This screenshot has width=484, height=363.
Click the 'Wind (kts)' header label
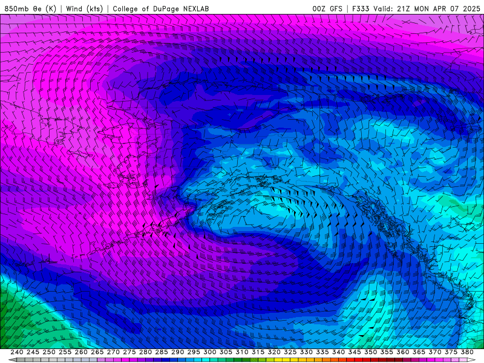[84, 8]
